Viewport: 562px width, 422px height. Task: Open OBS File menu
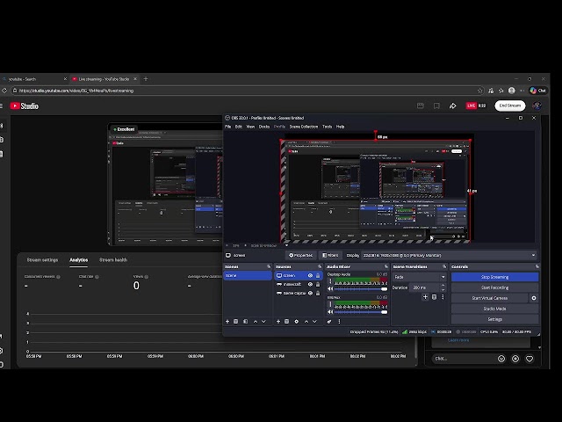click(228, 127)
